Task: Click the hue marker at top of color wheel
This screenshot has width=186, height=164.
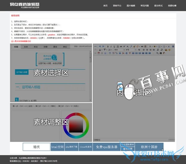Action: (76, 114)
